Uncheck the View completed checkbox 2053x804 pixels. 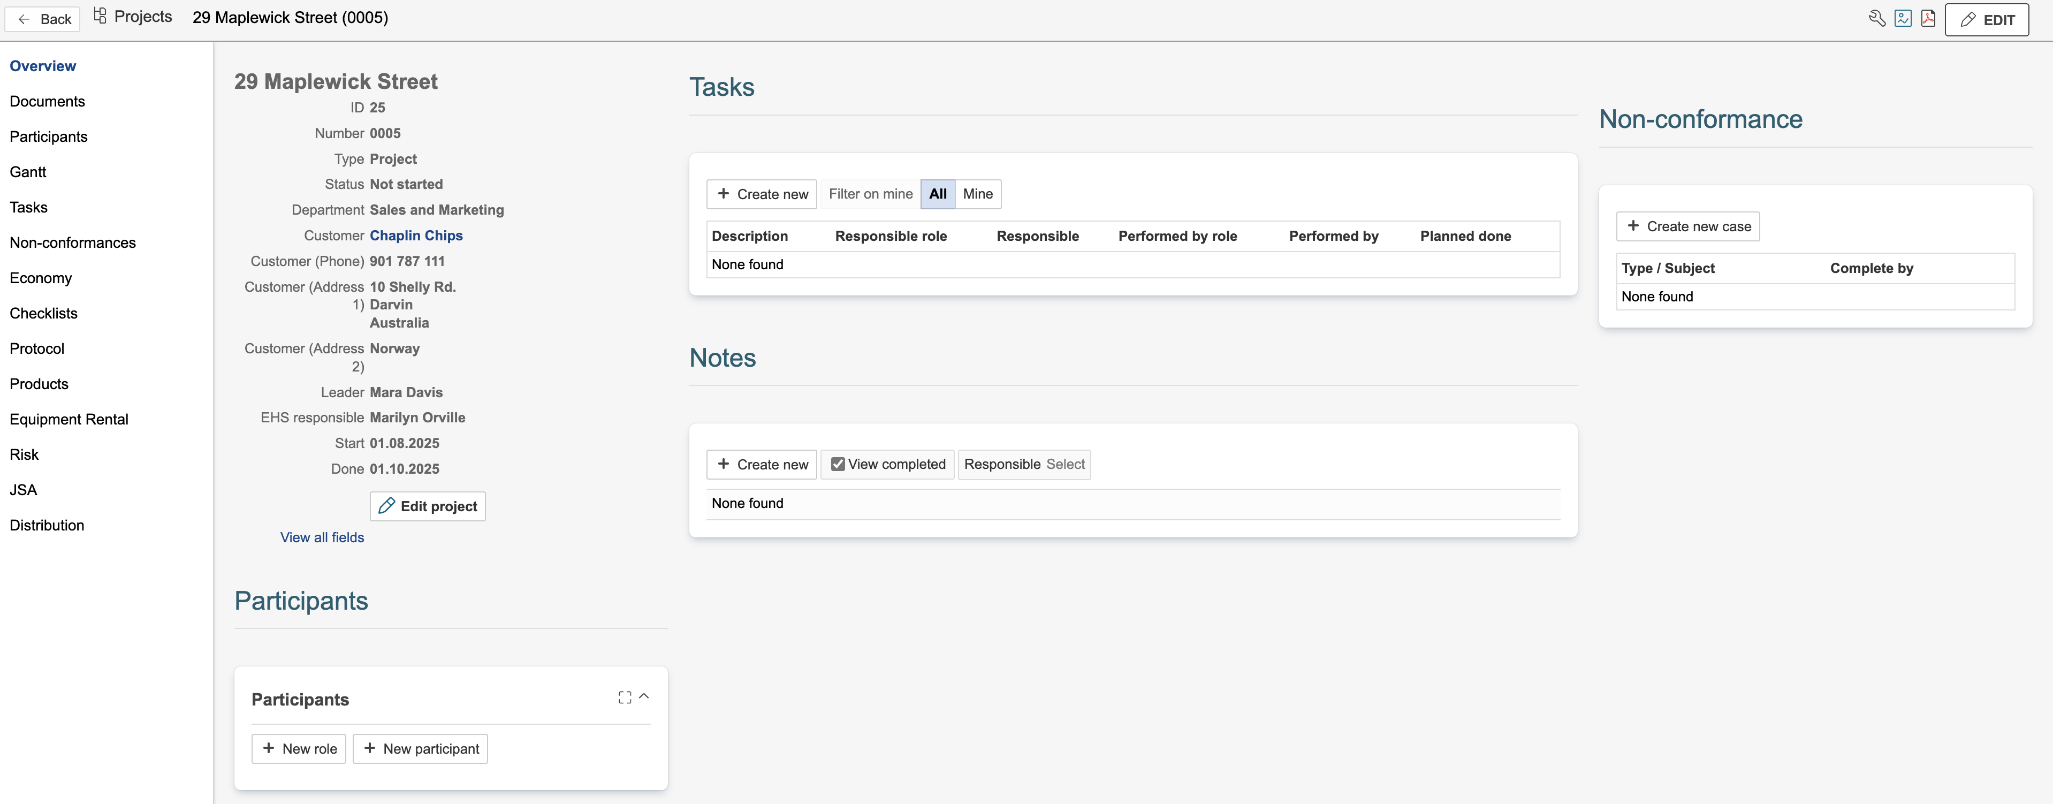pyautogui.click(x=838, y=464)
